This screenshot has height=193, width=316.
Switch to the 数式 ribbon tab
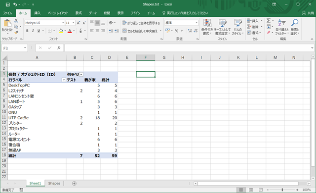pos(79,13)
